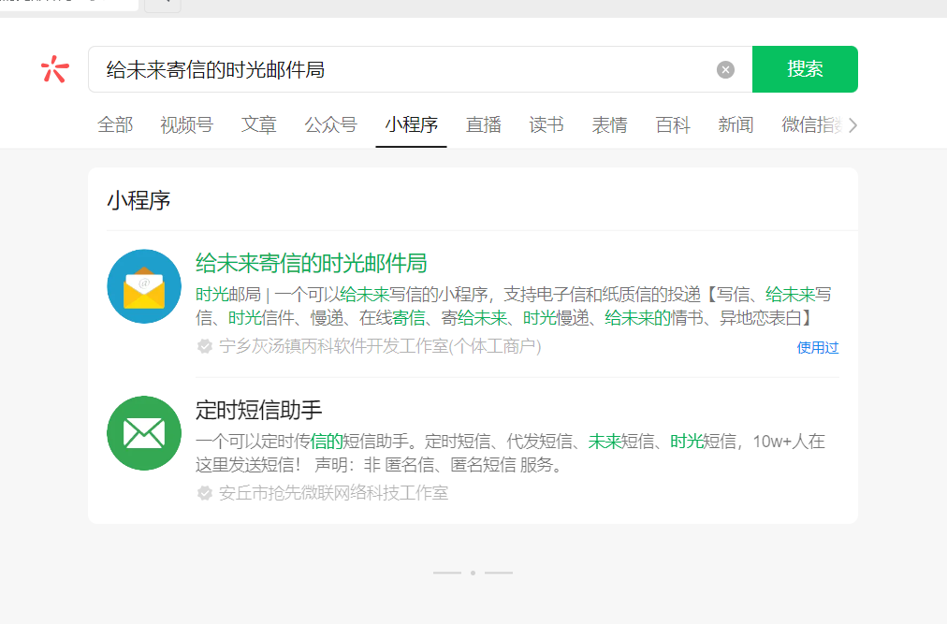Switch to the 文章 tab
Screen dimensions: 947x624
[258, 125]
